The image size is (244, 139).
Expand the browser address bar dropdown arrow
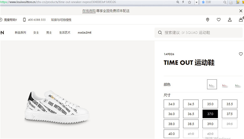(x=196, y=2)
